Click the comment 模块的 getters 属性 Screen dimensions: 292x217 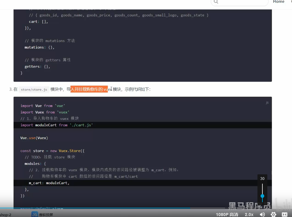pyautogui.click(x=48, y=60)
